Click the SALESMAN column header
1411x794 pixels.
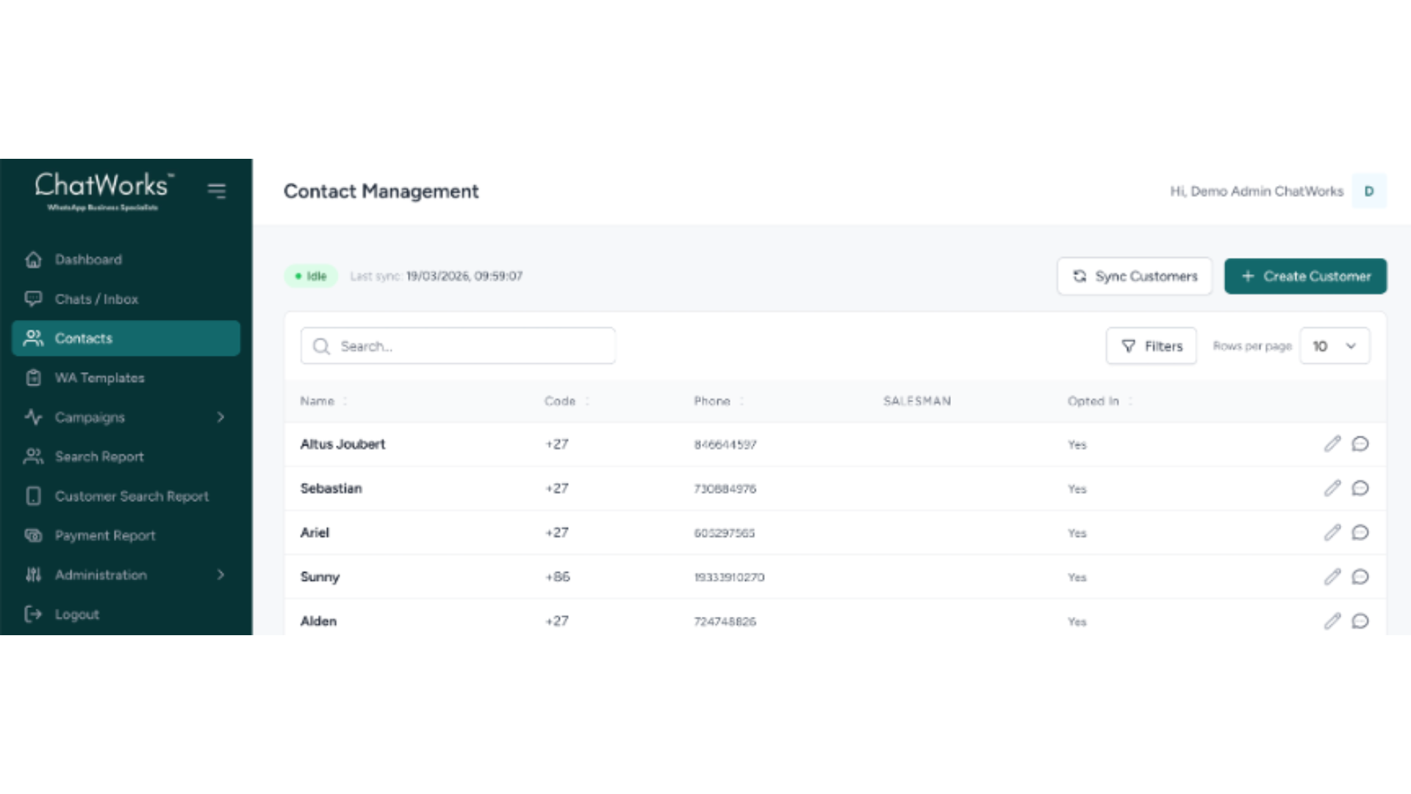tap(917, 401)
